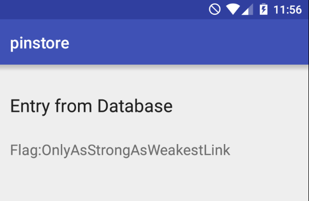Tap the charging battery icon
Viewport: 309px width, 201px height.
click(x=263, y=9)
